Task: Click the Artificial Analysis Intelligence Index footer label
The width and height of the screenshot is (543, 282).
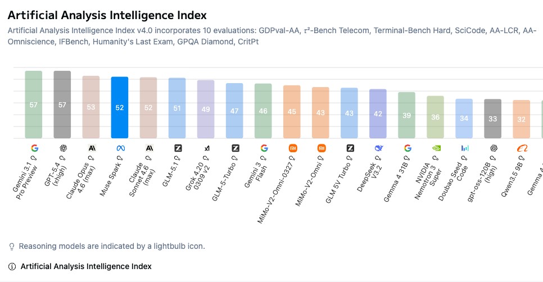Action: [86, 266]
